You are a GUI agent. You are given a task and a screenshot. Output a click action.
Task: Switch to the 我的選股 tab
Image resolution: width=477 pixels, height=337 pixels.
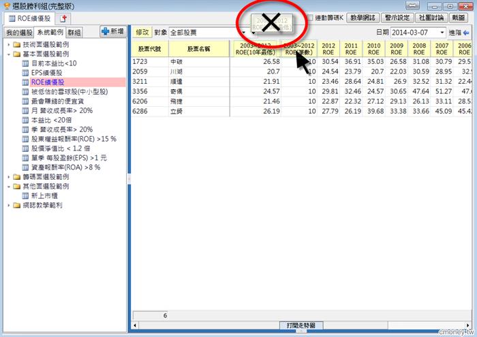tap(19, 32)
